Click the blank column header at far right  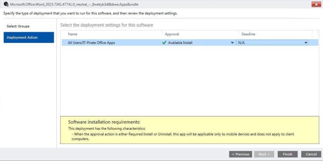tap(315, 34)
